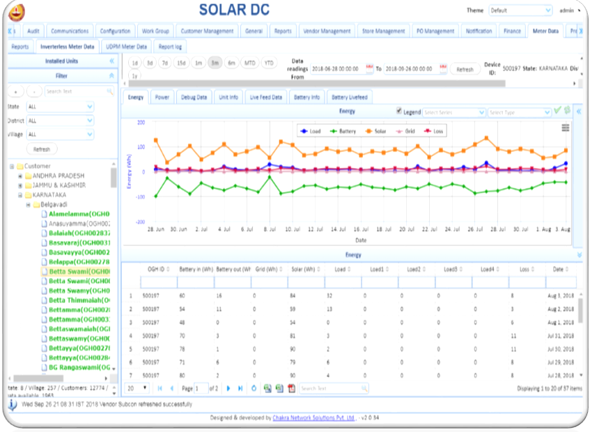Screen dimensions: 590x432
Task: Click the horizontal scrollbar under the date toolbar
Action: pyautogui.click(x=317, y=83)
